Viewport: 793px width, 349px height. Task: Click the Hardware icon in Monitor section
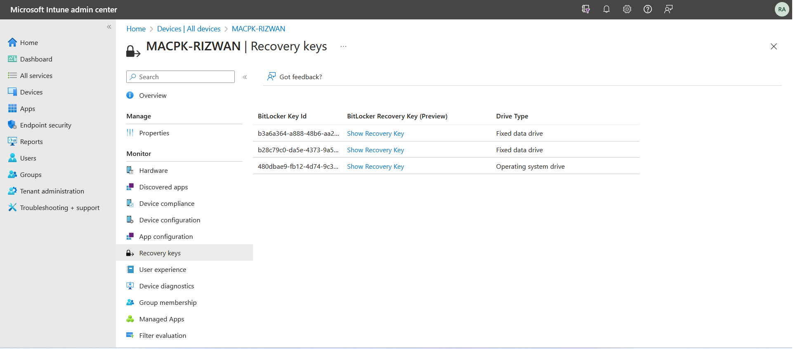point(130,170)
